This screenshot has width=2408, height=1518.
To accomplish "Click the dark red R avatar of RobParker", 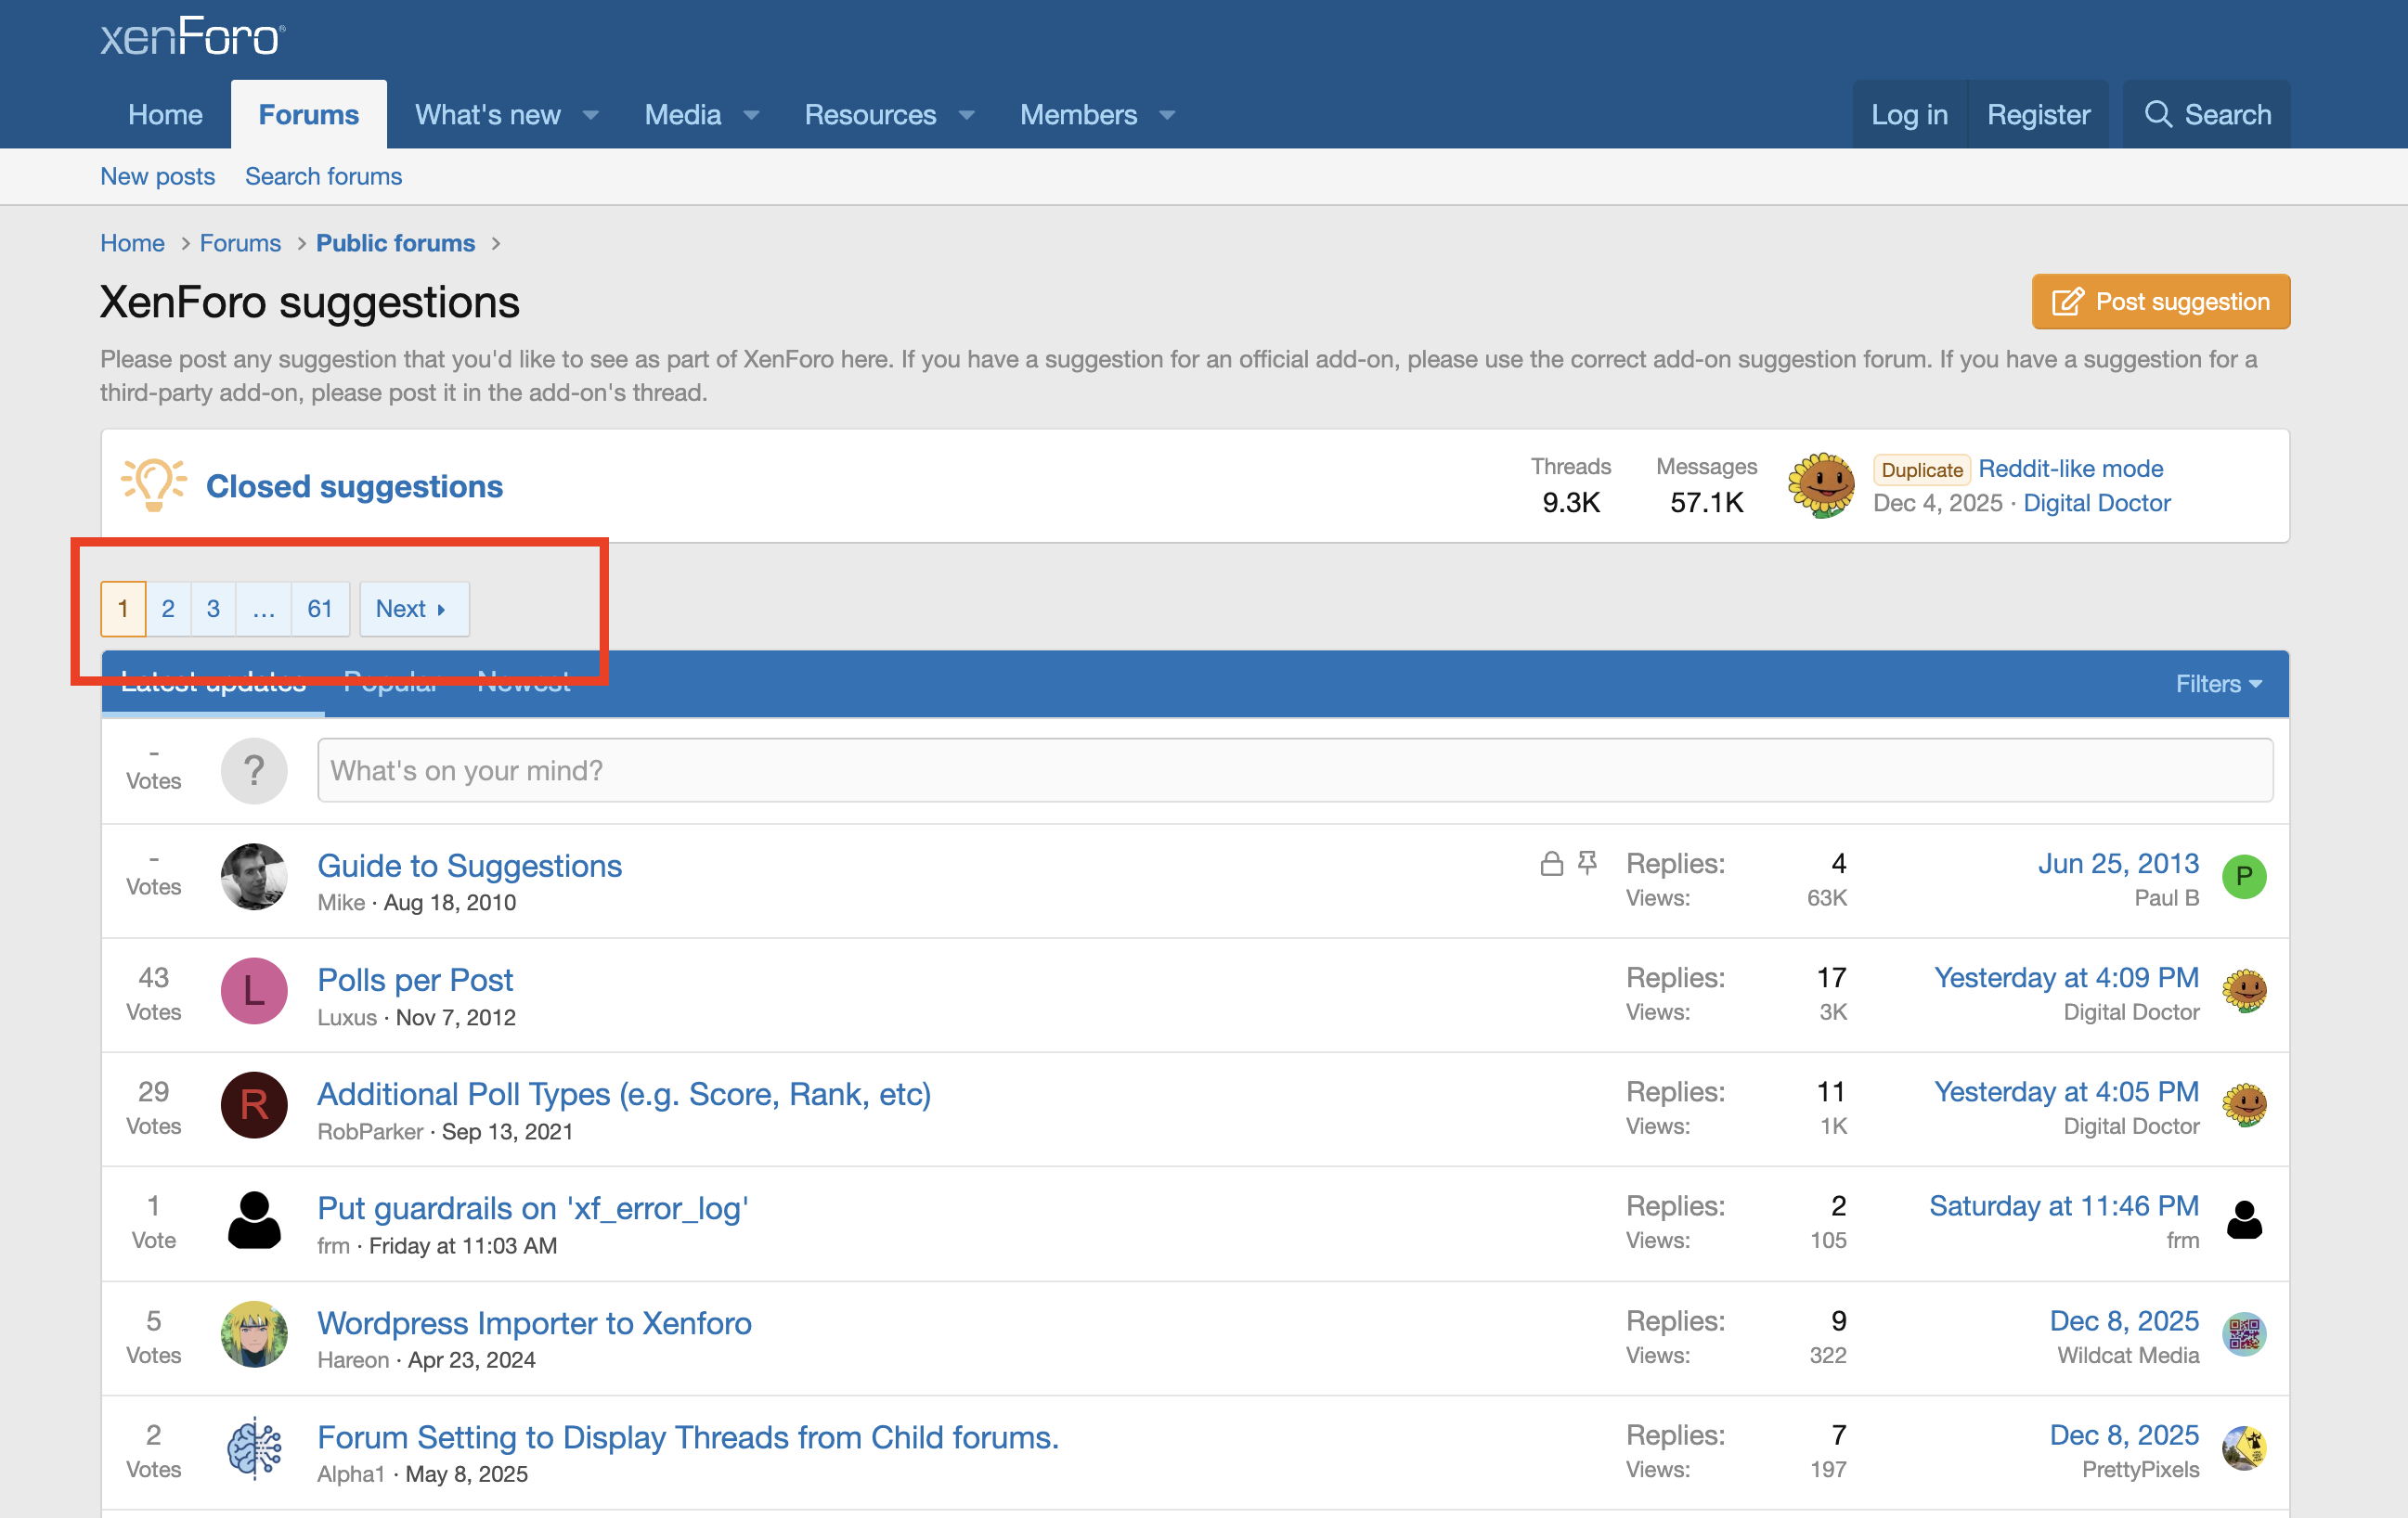I will click(254, 1105).
